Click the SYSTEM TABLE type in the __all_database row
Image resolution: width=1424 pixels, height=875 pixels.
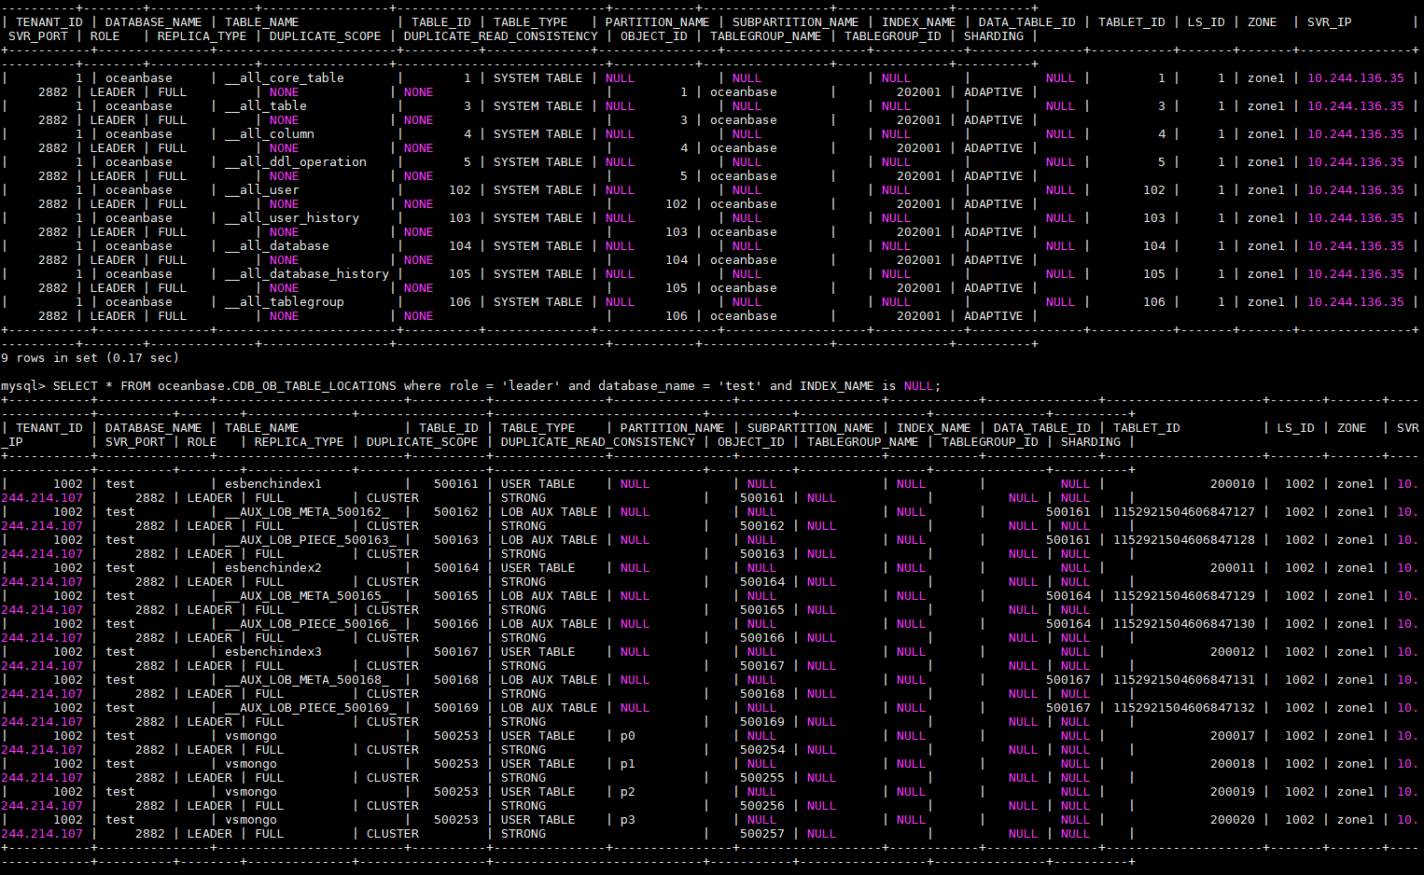pos(538,246)
